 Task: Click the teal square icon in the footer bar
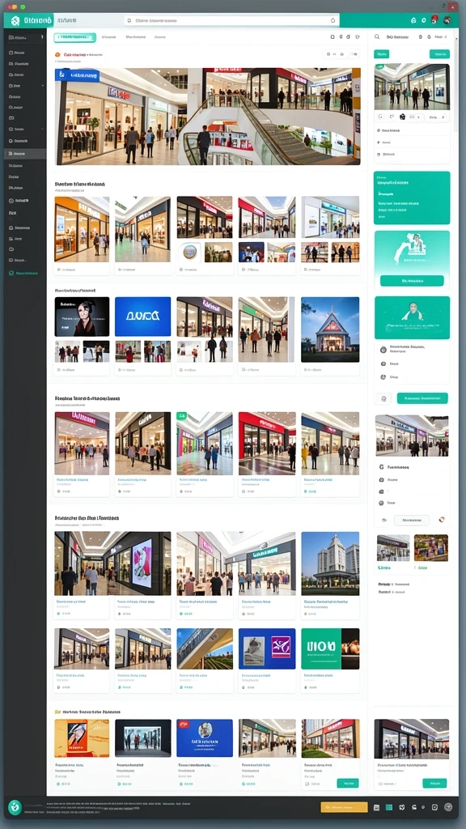(389, 807)
